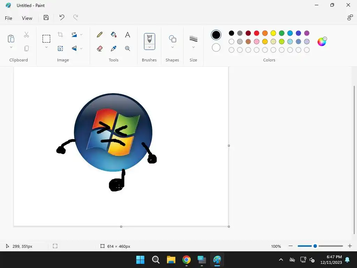Select the Eraser tool
This screenshot has height=268, width=357.
click(99, 48)
